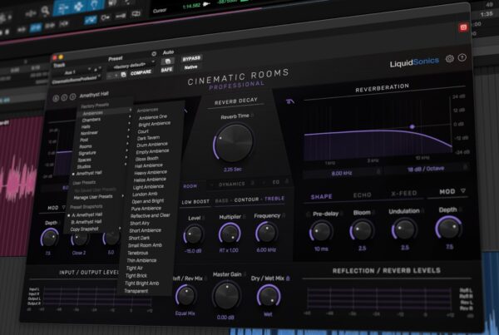This screenshot has height=335, width=499.
Task: Click the leftmost round button beside Amethyst Hall name
Action: 56,98
